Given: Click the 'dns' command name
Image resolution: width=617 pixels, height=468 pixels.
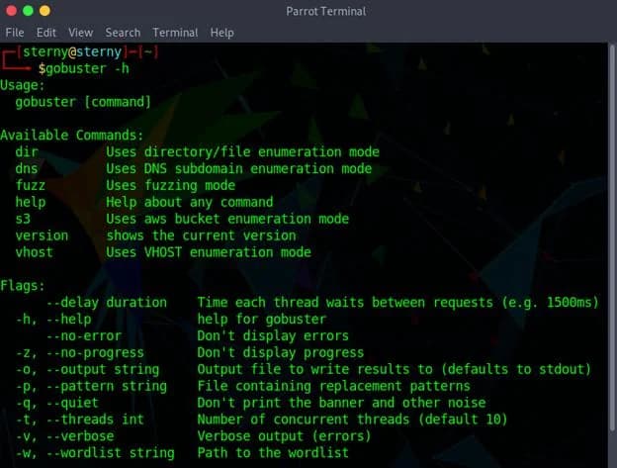Looking at the screenshot, I should coord(27,169).
